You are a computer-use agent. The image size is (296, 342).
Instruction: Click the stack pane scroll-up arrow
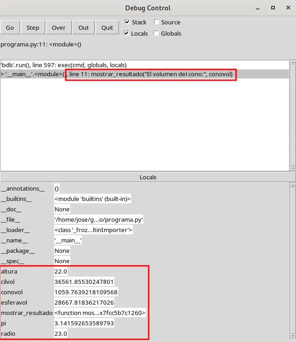tap(293, 62)
